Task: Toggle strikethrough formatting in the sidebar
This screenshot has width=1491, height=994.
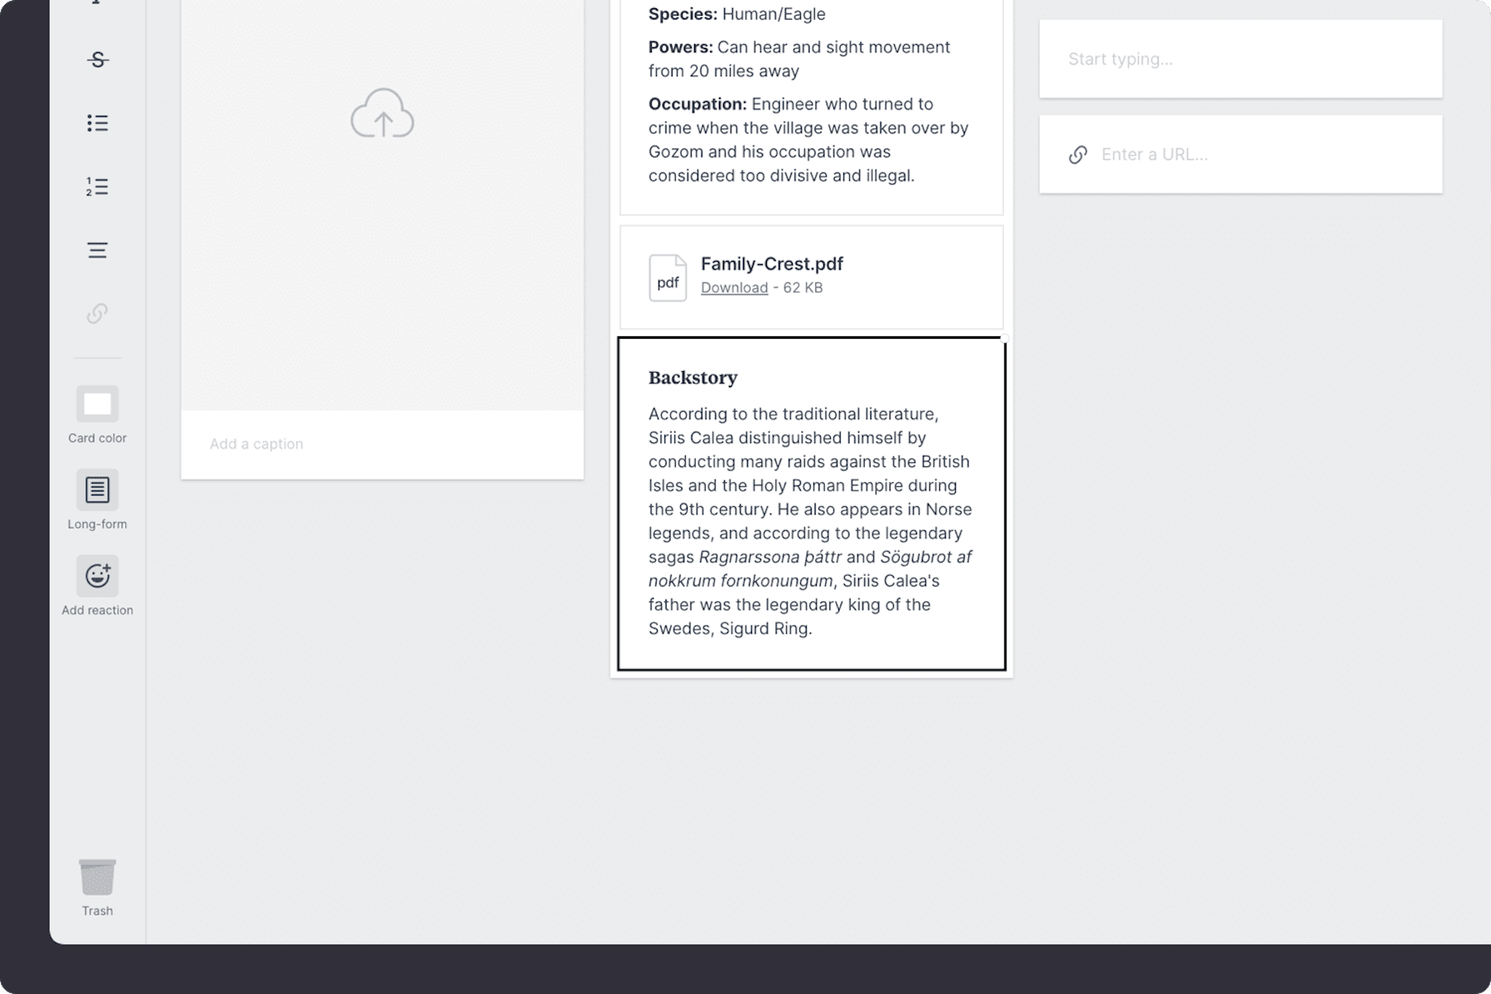Action: coord(97,59)
